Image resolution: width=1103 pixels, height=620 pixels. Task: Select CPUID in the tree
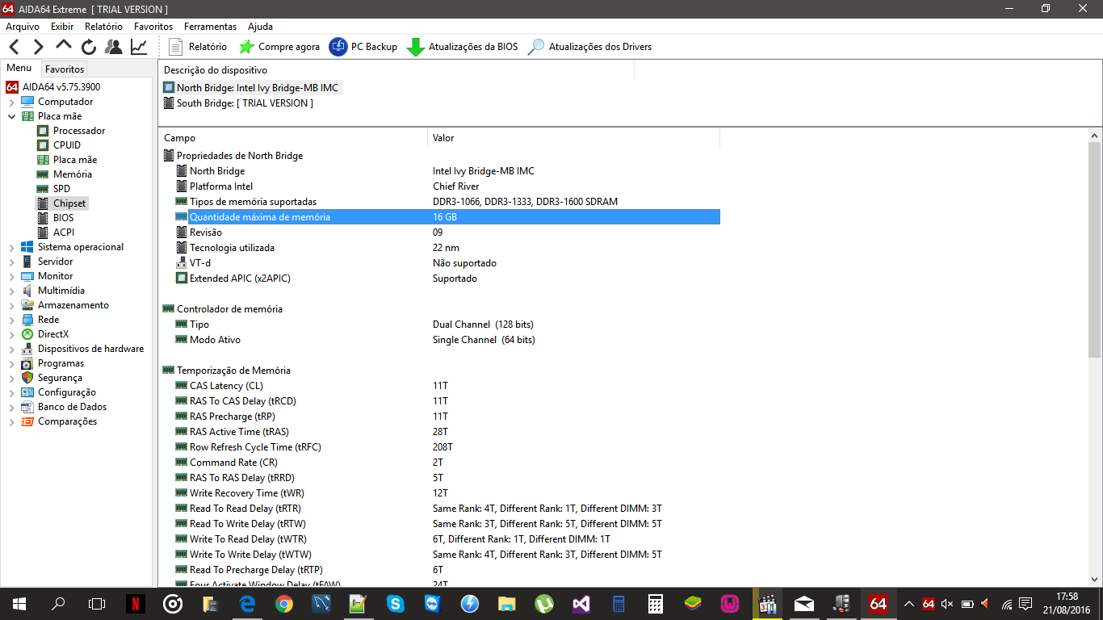point(67,145)
